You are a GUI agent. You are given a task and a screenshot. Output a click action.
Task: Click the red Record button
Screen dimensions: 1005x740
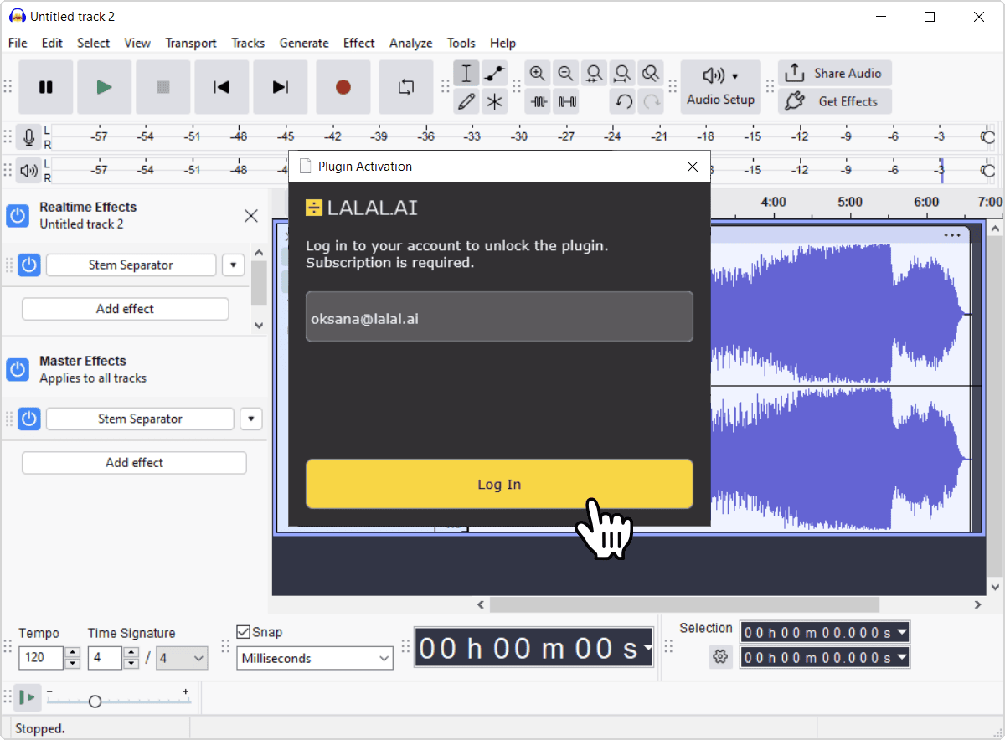[343, 87]
